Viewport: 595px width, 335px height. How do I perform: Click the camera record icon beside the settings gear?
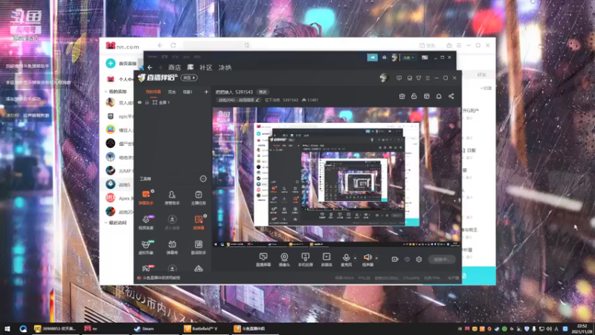(395, 259)
